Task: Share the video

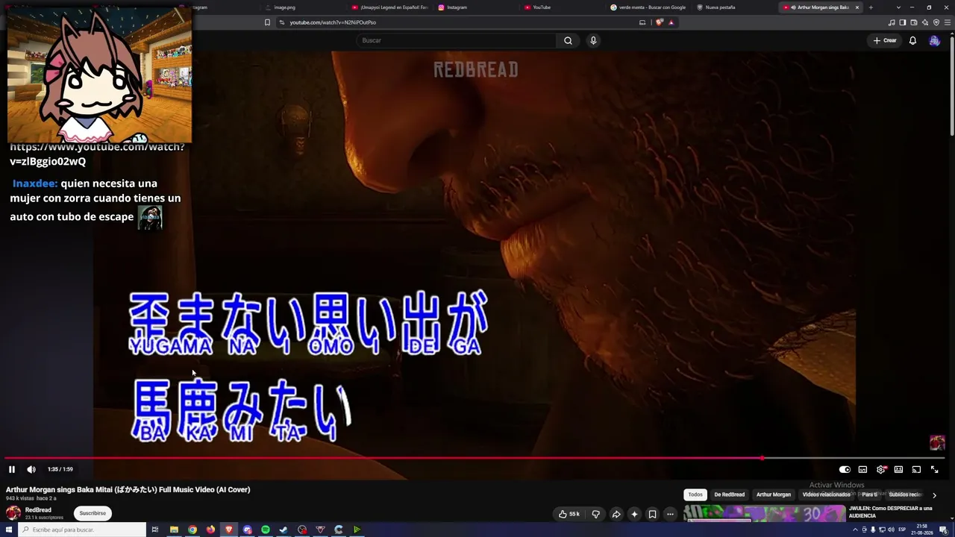Action: point(616,514)
